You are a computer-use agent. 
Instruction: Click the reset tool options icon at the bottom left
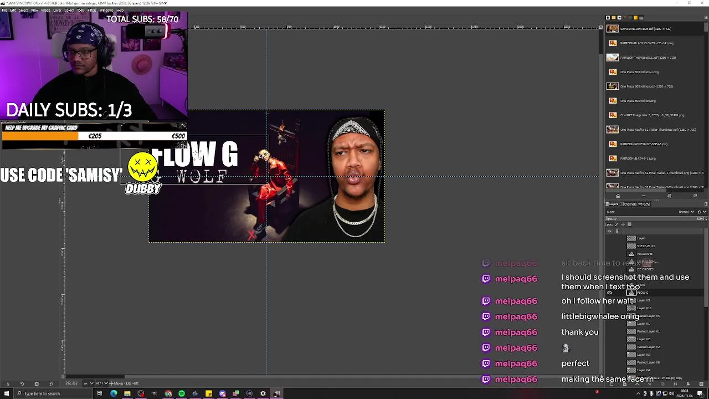pyautogui.click(x=51, y=384)
